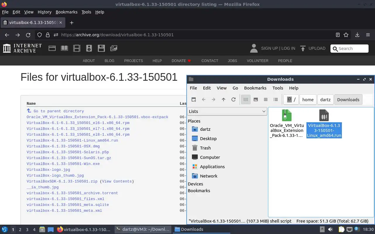Open a new Firefox tab with plus button
375x234 pixels.
[x=71, y=23]
